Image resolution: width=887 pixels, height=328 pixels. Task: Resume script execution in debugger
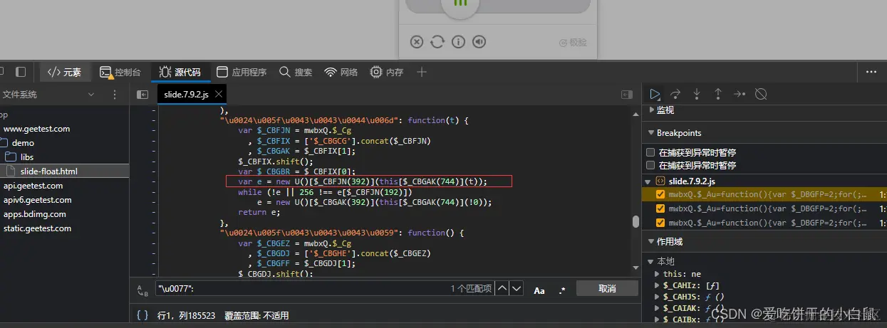coord(654,94)
